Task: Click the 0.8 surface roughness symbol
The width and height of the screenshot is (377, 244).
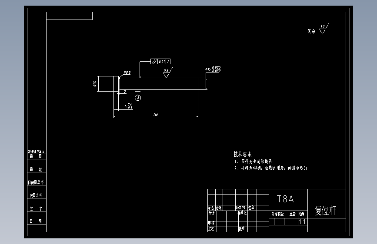Action: click(x=167, y=72)
